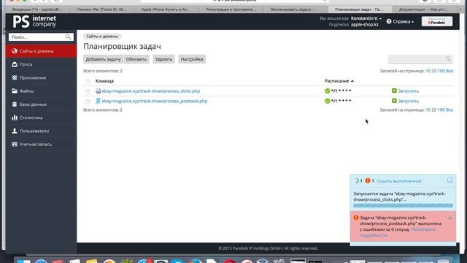Viewport: 467px width, 263px height.
Task: Select the process_postback.php task checkbox
Action: (88, 102)
